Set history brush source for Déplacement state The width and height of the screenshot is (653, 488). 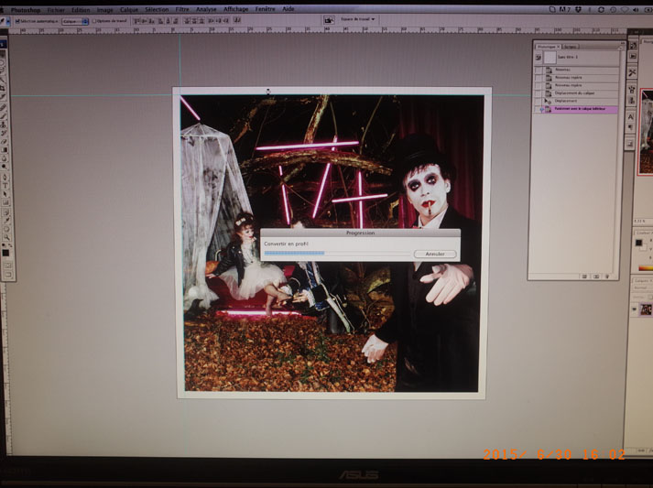pos(538,101)
